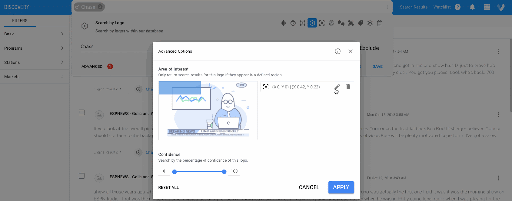The width and height of the screenshot is (512, 201).
Task: Open the apps grid menu
Action: point(487,7)
